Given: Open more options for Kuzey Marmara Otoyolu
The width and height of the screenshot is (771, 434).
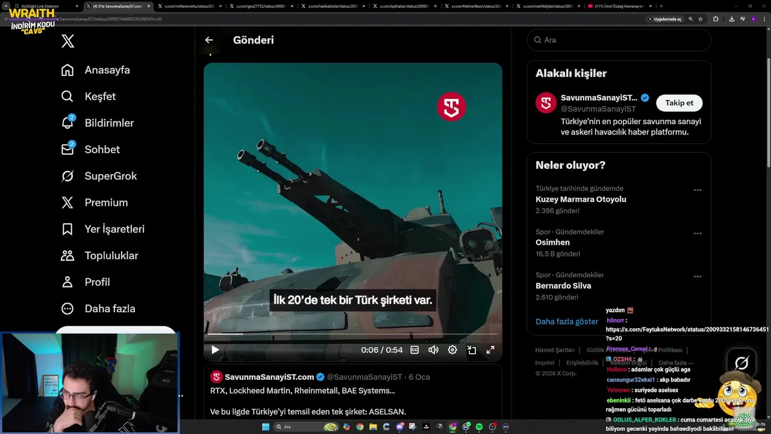Looking at the screenshot, I should click(x=698, y=190).
